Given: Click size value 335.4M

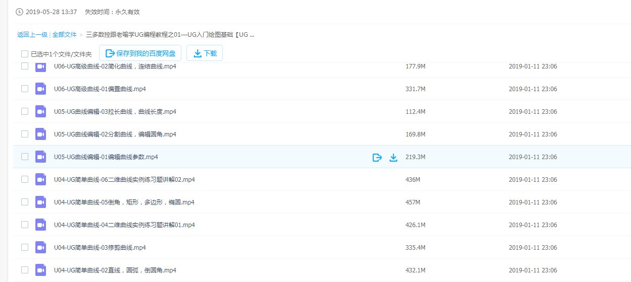Looking at the screenshot, I should click(x=416, y=247).
